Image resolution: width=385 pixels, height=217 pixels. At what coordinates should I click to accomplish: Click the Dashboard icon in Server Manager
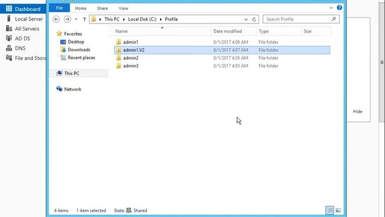click(9, 9)
